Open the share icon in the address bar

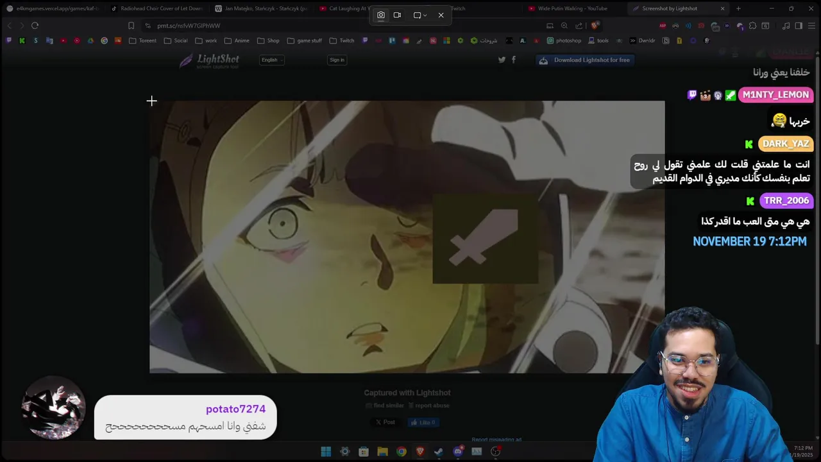pyautogui.click(x=579, y=26)
